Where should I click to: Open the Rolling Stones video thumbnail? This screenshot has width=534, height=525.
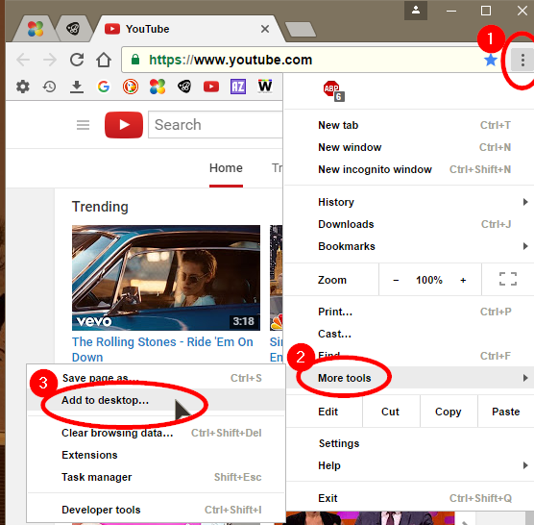pos(166,278)
